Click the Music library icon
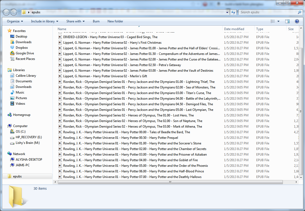This screenshot has height=211, width=305. coord(12,92)
